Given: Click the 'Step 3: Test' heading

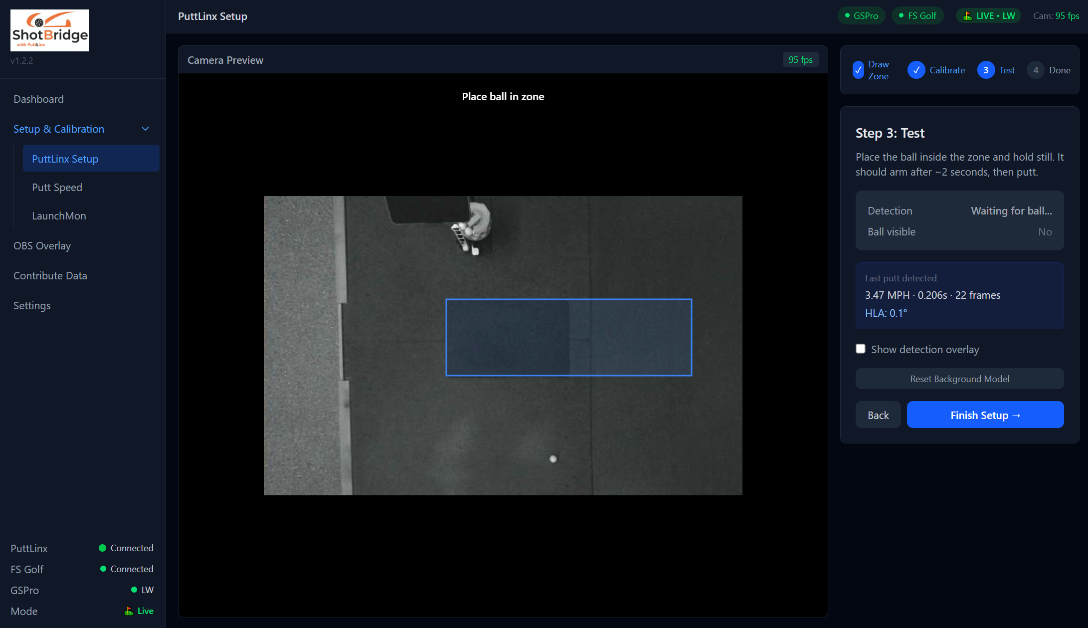Looking at the screenshot, I should click(890, 133).
